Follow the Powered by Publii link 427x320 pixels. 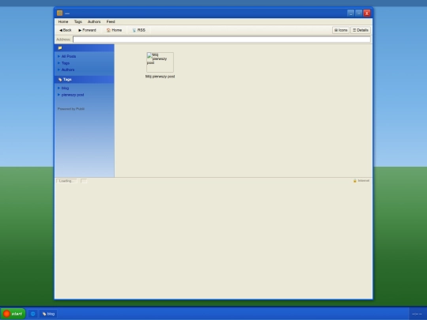tap(71, 109)
